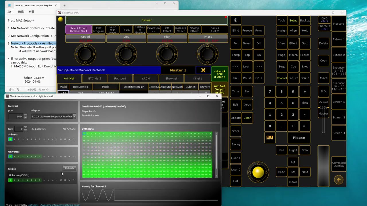367x206 pixels.
Task: Click the right arrow of the yellow trackball
Action: [x=267, y=172]
